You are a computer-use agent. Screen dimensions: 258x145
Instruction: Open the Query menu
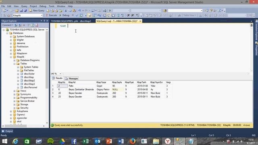click(x=24, y=6)
